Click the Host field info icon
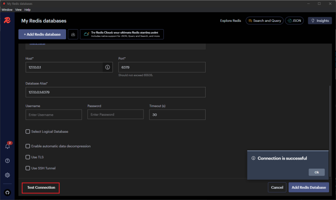The width and height of the screenshot is (336, 200). pyautogui.click(x=107, y=67)
